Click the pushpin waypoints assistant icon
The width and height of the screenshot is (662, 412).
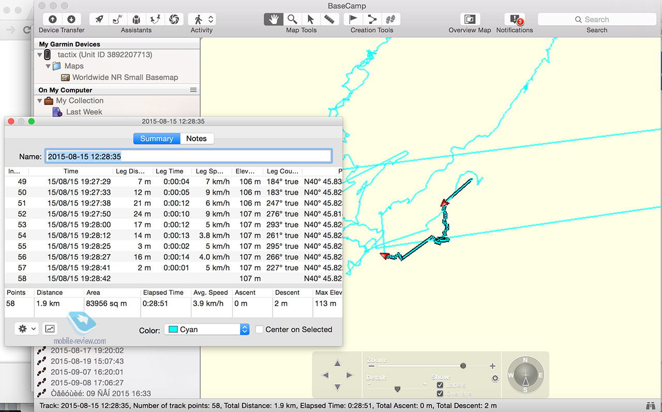pyautogui.click(x=155, y=19)
